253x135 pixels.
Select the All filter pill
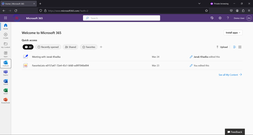pyautogui.click(x=28, y=47)
